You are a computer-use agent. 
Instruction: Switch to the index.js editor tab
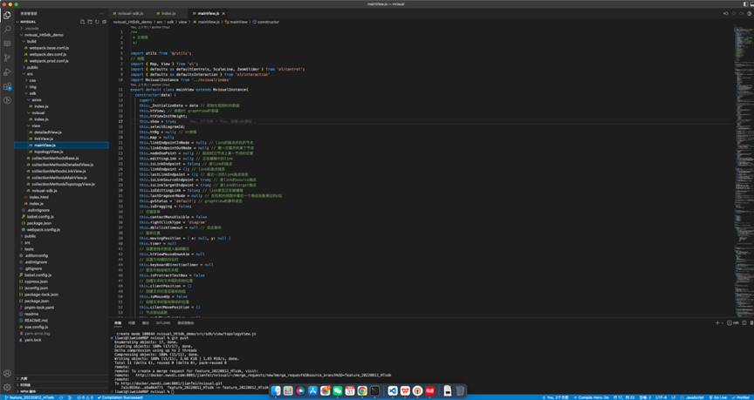tap(168, 13)
